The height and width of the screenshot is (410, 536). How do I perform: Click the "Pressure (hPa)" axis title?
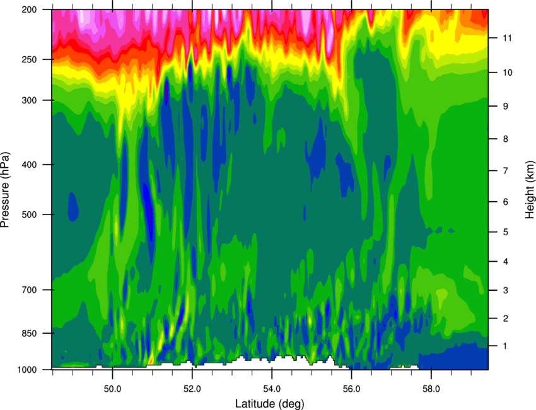[x=5, y=190]
